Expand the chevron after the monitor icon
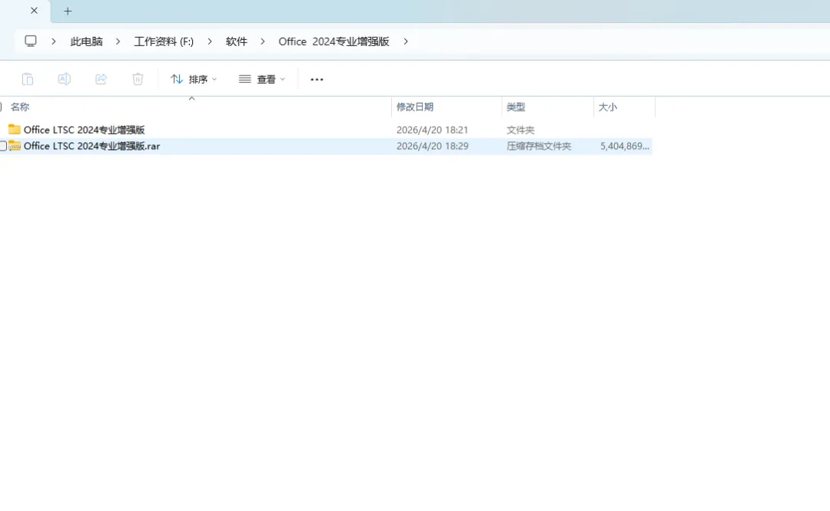The image size is (830, 511). (x=54, y=41)
